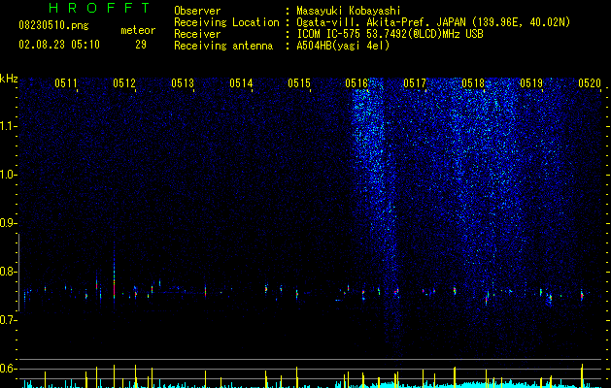Click the HROFFT title text
Image resolution: width=611 pixels, height=388 pixels.
(x=100, y=8)
